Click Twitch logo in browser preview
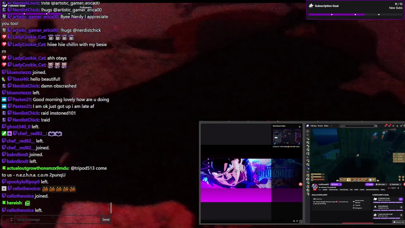Image resolution: width=405 pixels, height=228 pixels. point(308,126)
